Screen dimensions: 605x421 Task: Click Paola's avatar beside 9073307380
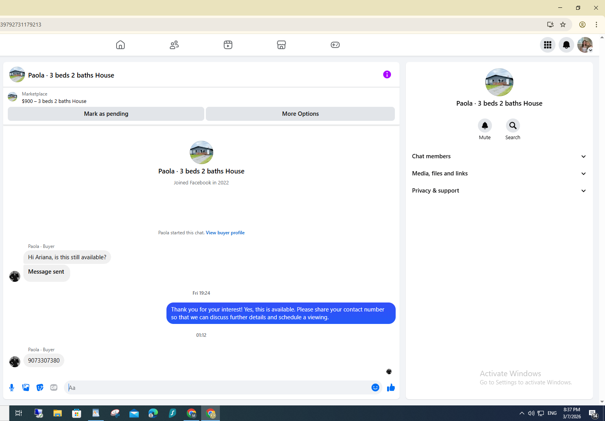coord(15,362)
